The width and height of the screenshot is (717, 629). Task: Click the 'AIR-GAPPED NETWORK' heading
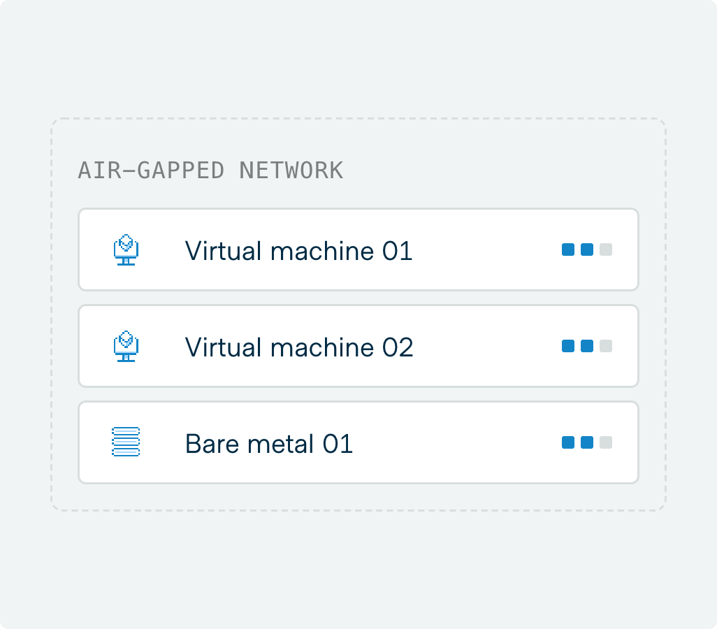click(210, 171)
